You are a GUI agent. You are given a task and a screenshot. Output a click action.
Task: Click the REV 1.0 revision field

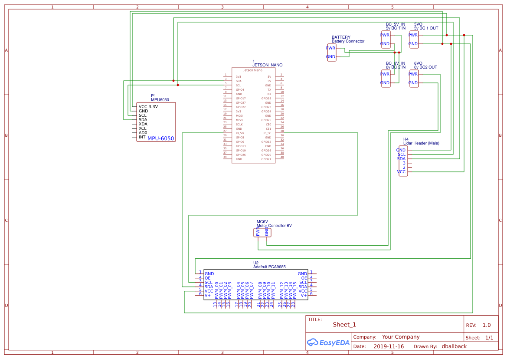pos(486,324)
